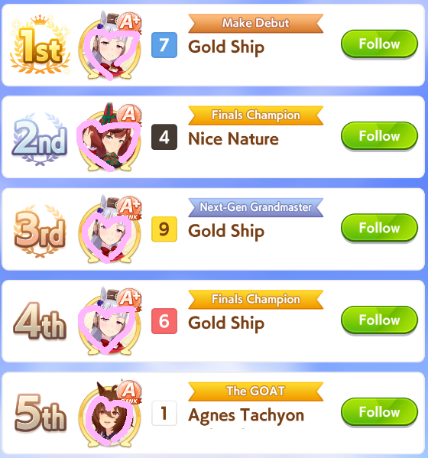Click the bronze 3rd place emblem
The height and width of the screenshot is (458, 428).
coord(40,231)
